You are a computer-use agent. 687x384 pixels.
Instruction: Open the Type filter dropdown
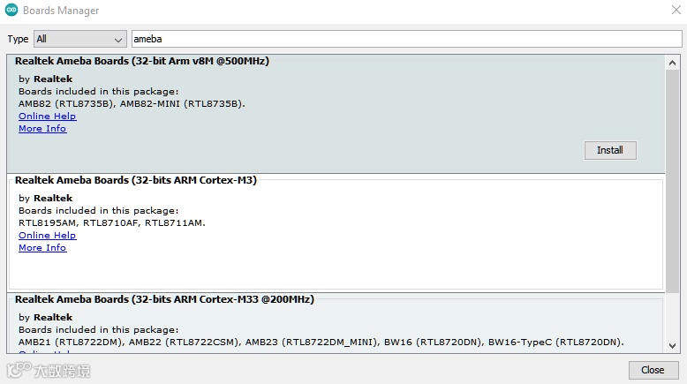click(x=80, y=39)
